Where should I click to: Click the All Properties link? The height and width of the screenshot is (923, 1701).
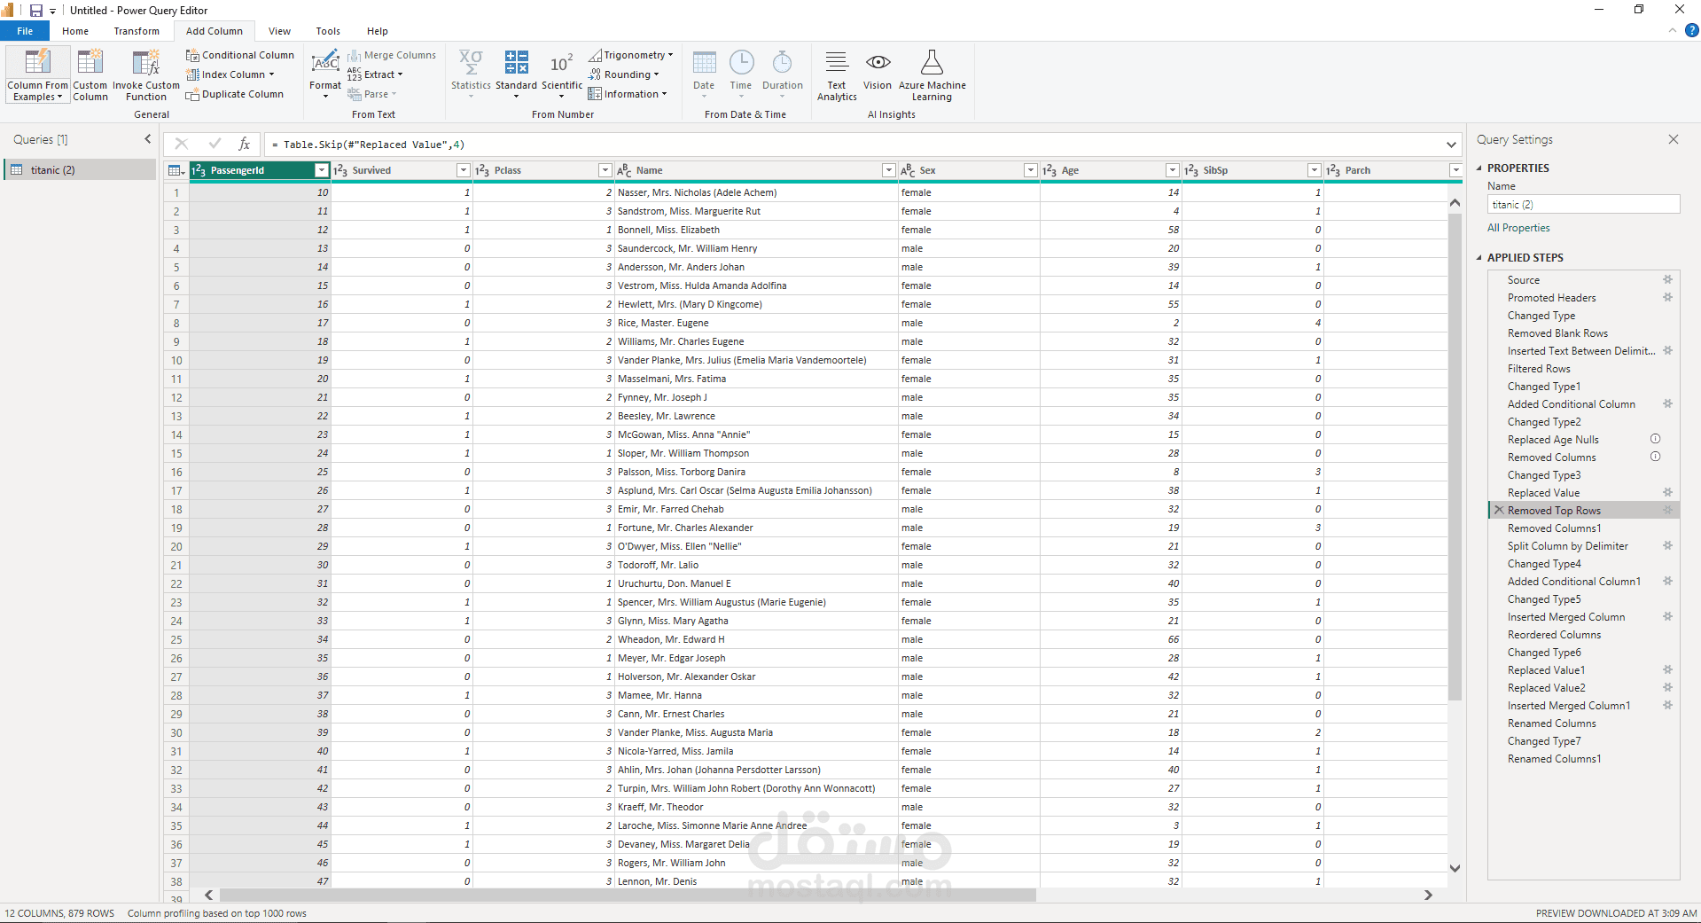1518,228
